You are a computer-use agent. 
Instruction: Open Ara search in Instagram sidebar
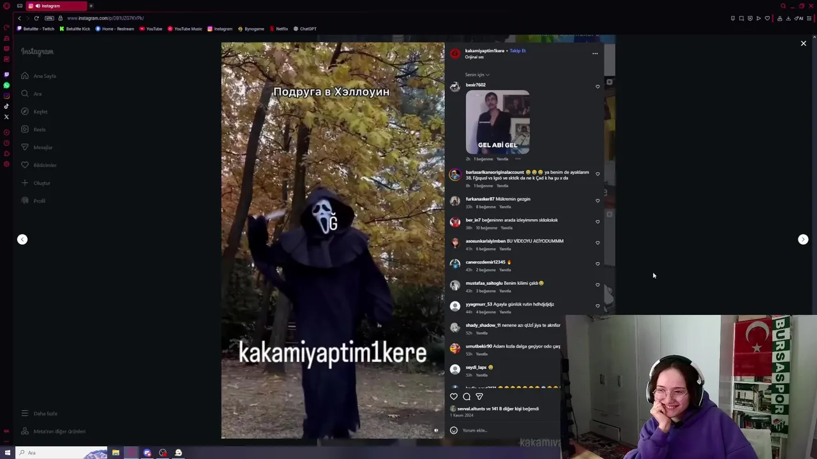(31, 94)
